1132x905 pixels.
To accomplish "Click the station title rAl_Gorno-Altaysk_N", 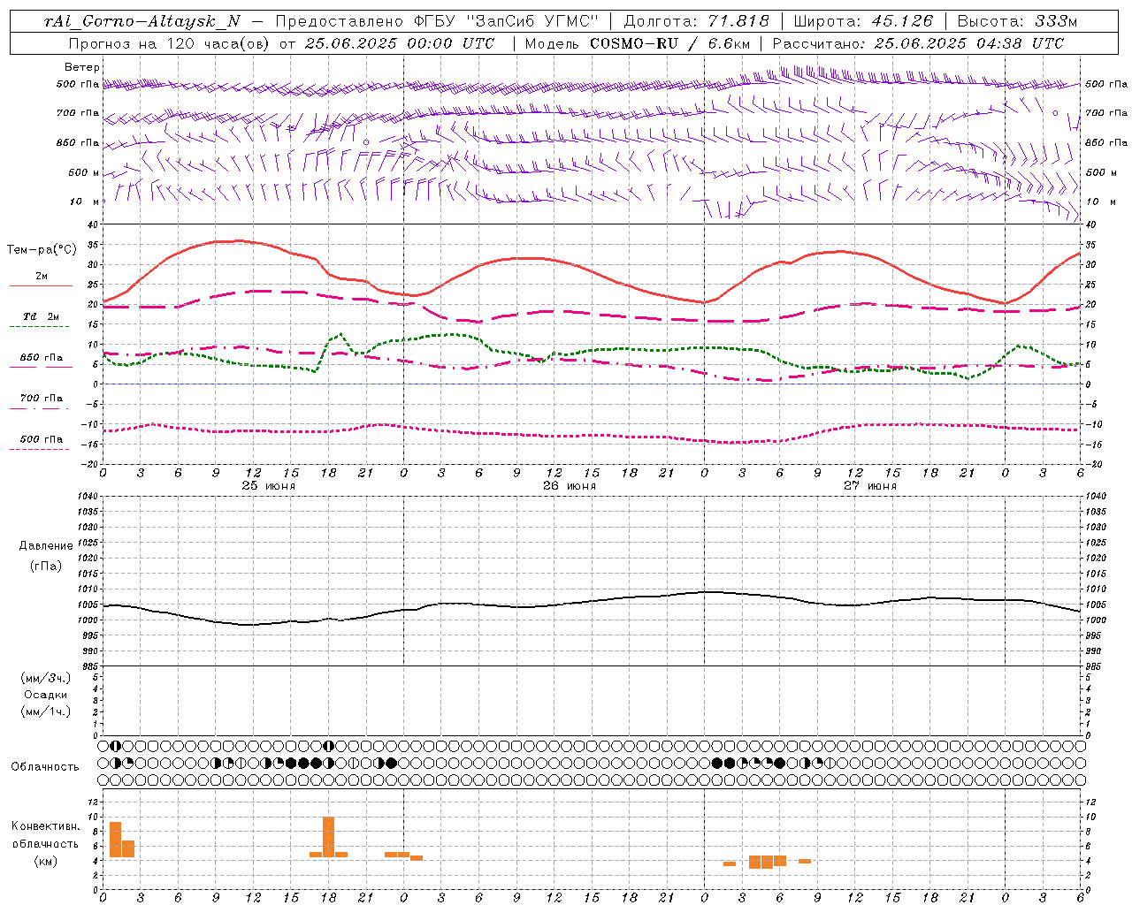I will (x=142, y=21).
